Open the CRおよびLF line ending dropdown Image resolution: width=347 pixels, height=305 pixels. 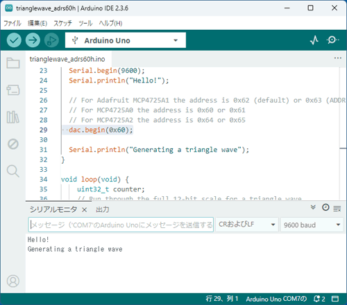(x=246, y=225)
